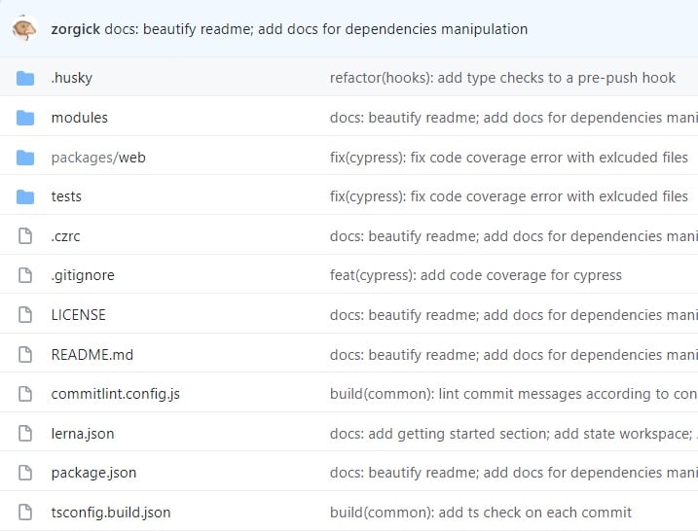The height and width of the screenshot is (531, 698).
Task: Open the tests row commit message
Action: [x=509, y=196]
